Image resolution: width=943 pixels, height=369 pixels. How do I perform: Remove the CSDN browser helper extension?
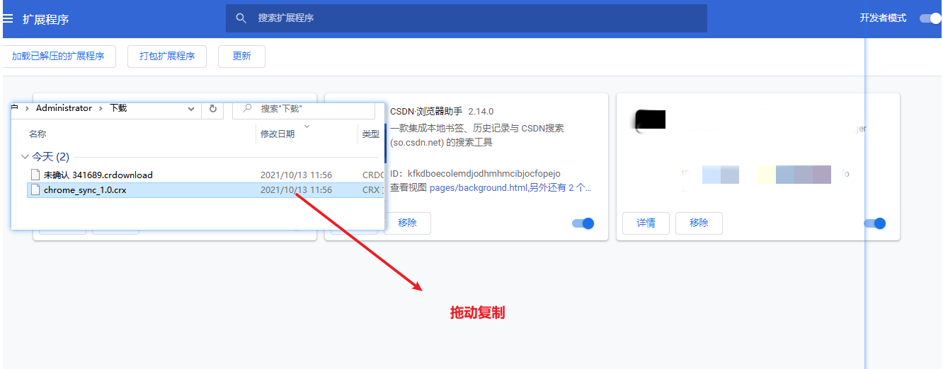coord(407,223)
